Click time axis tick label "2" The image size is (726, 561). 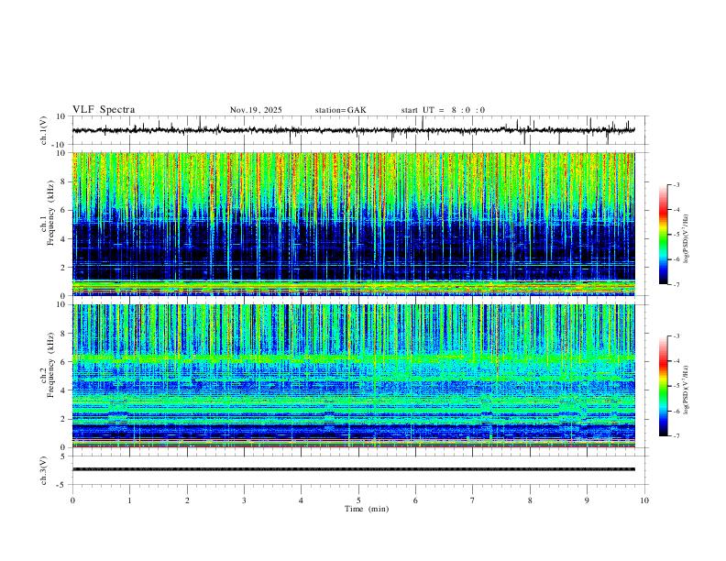coord(187,500)
